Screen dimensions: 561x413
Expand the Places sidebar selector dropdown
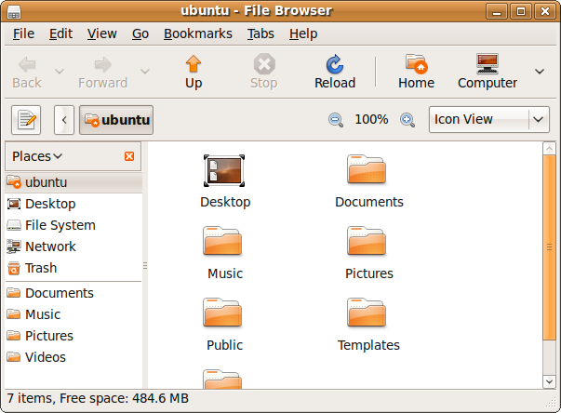[38, 156]
